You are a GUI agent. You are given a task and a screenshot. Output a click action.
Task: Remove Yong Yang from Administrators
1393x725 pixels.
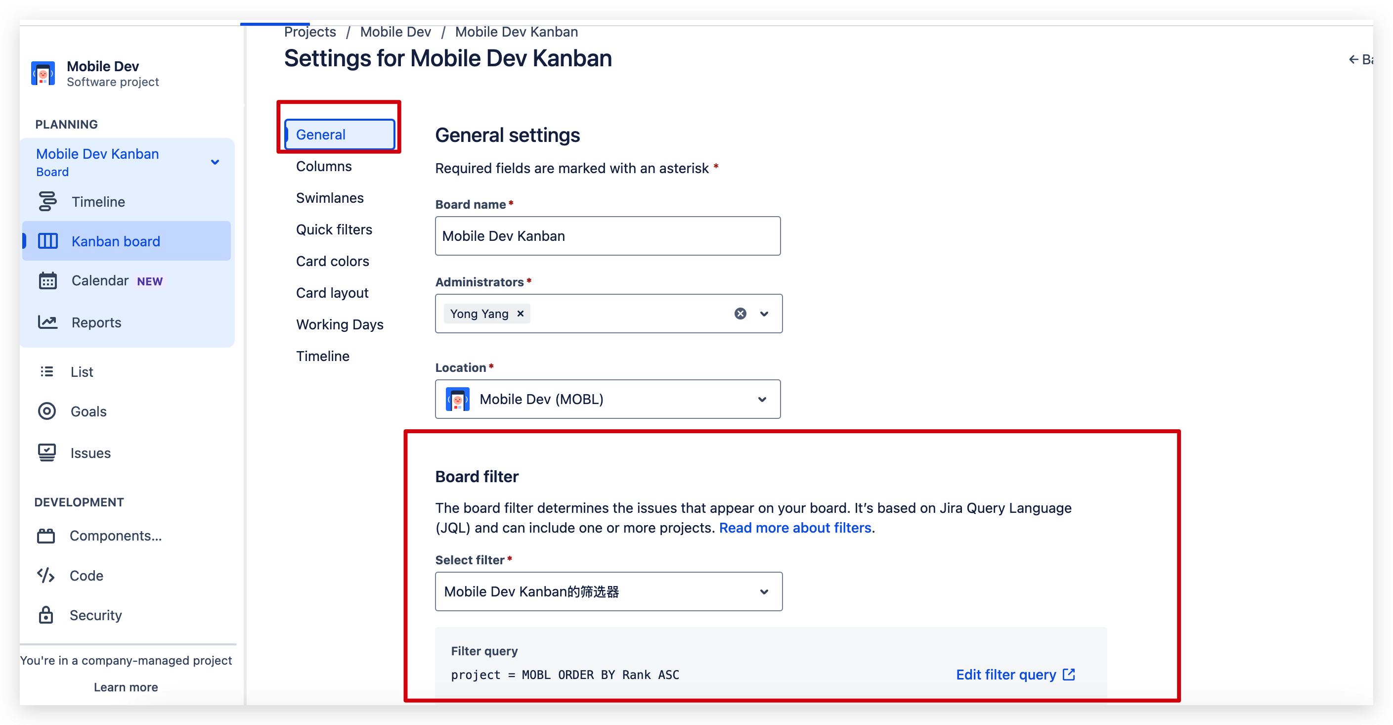point(520,313)
